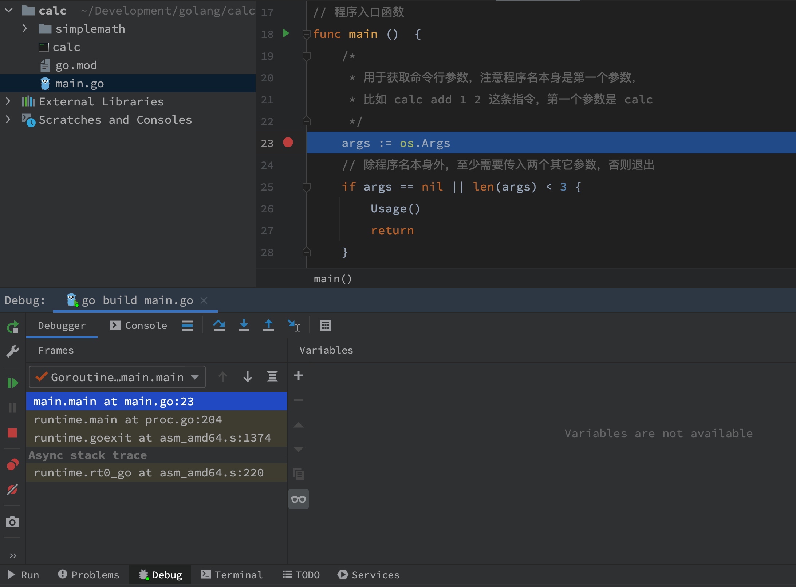Click the Evaluate Expression icon
The image size is (796, 587).
tap(326, 326)
